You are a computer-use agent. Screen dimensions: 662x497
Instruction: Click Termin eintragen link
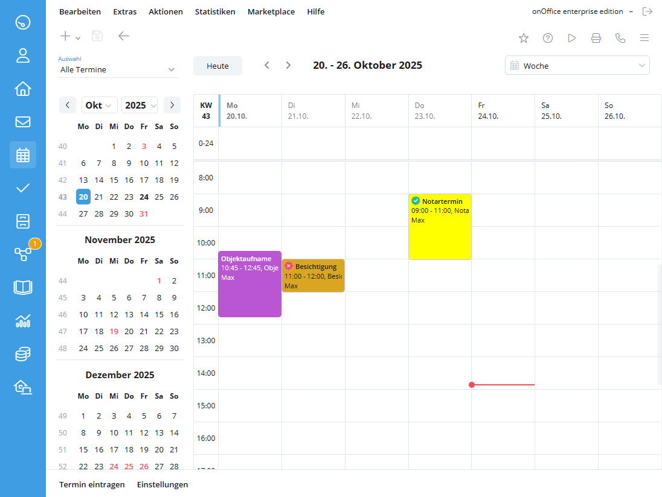pos(92,484)
